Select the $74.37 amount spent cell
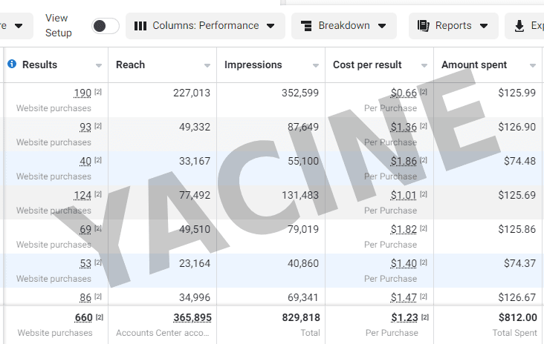The image size is (544, 344). pyautogui.click(x=519, y=263)
